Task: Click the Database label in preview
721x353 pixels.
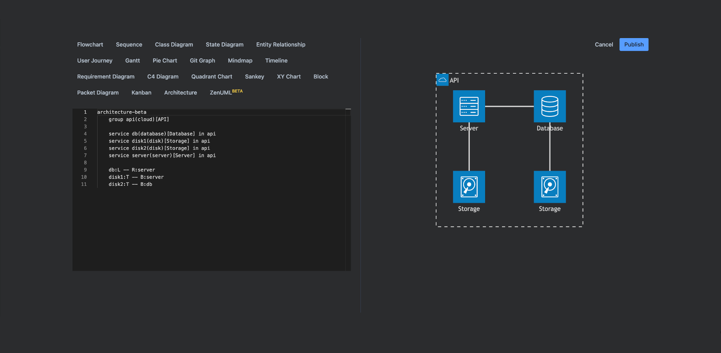Action: coord(550,128)
